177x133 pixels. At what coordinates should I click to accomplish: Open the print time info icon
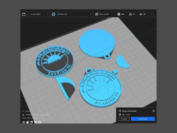(x=154, y=111)
